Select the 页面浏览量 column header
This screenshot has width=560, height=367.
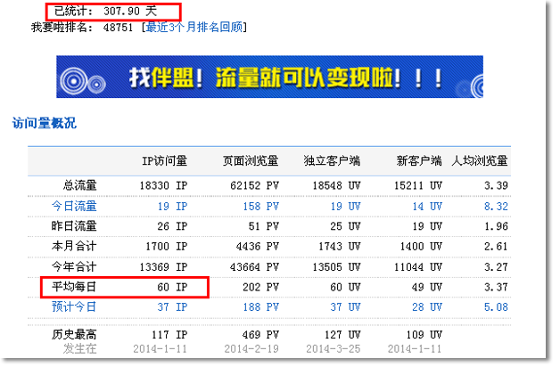tap(251, 161)
